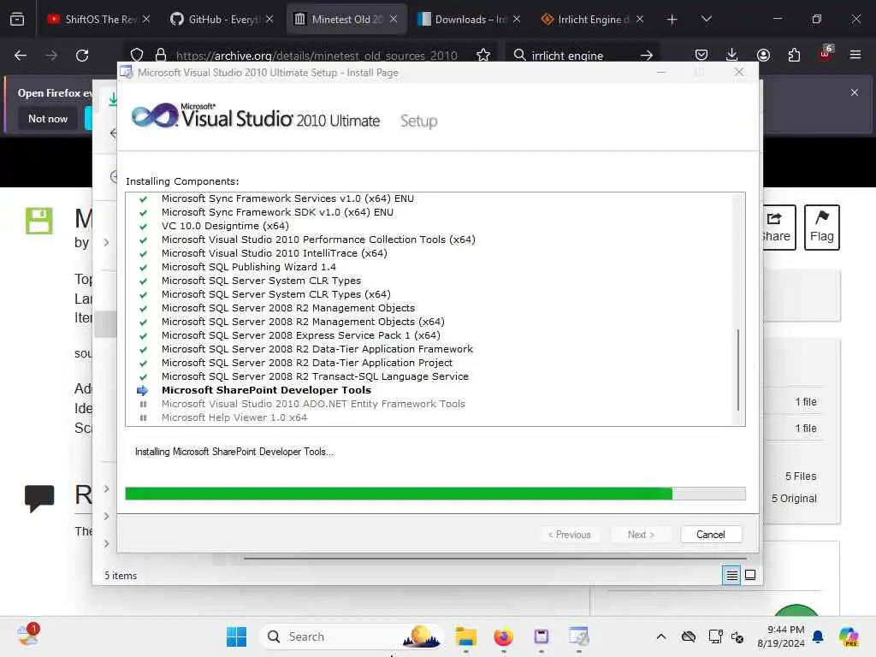
Task: Switch to ShiftOS The Rev tab
Action: (x=99, y=19)
